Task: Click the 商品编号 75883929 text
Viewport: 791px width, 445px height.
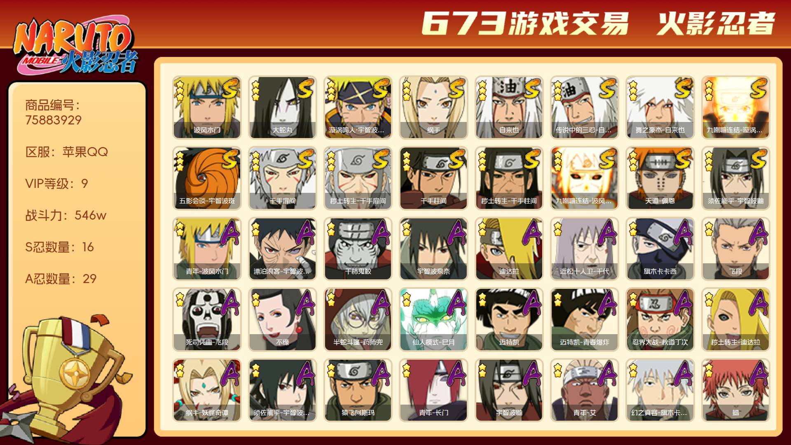Action: (x=54, y=112)
